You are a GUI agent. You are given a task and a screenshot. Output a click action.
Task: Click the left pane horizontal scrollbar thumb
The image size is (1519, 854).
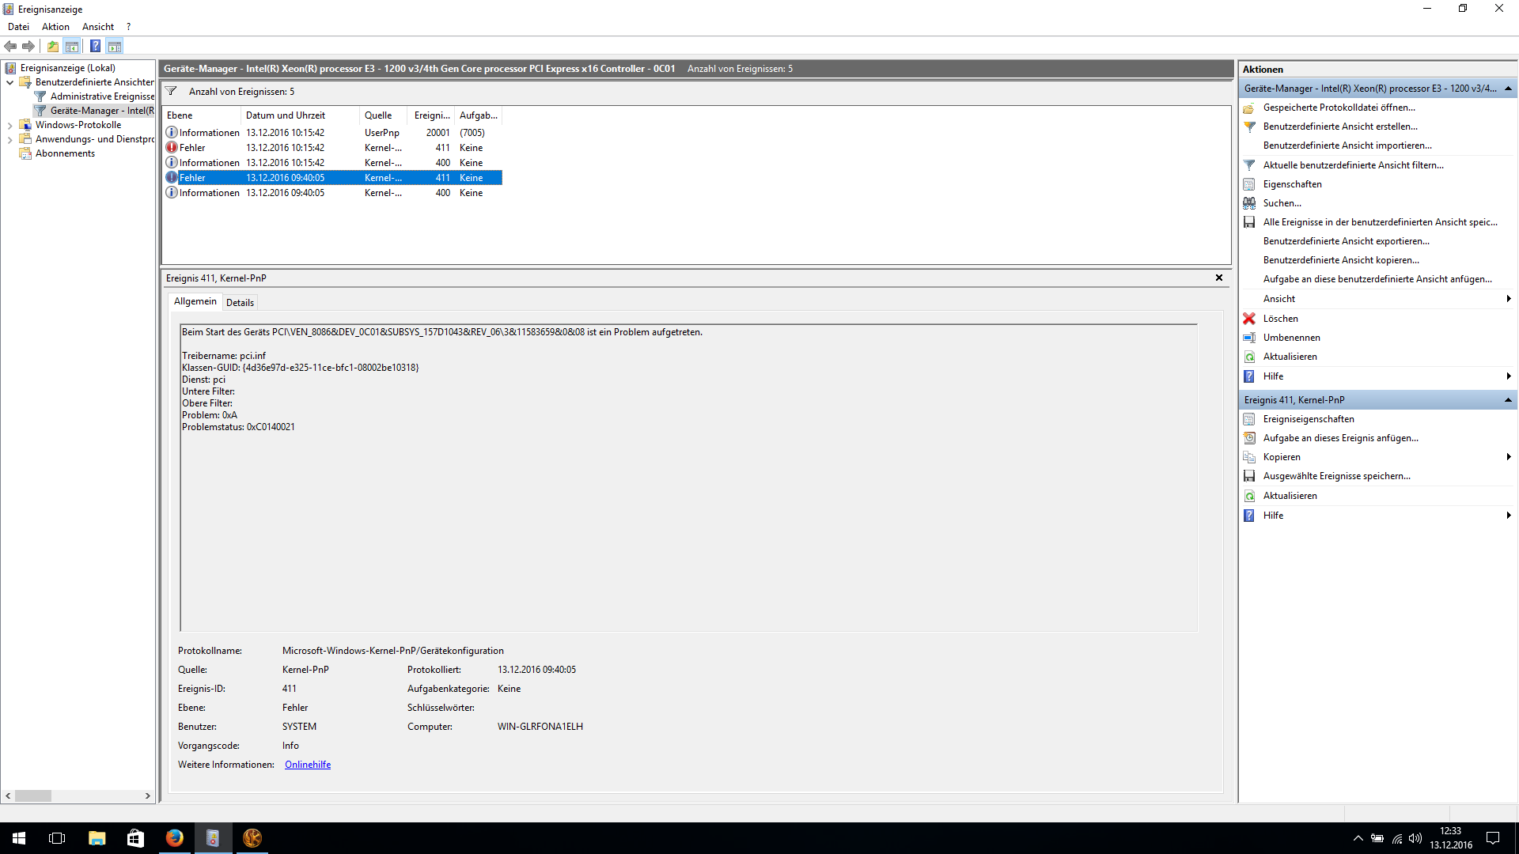pos(33,796)
